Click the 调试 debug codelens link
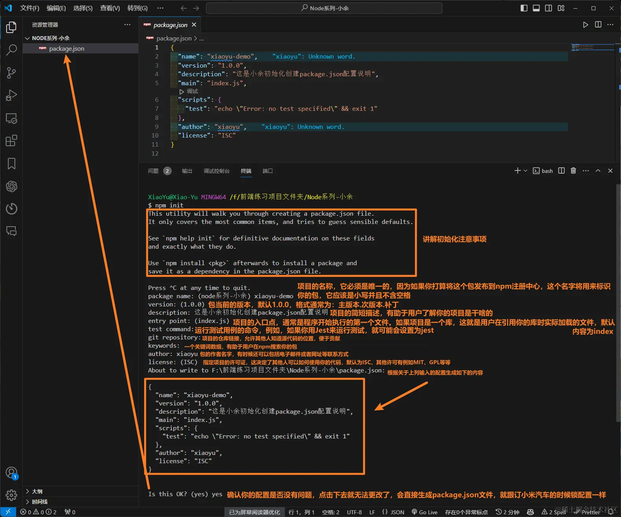This screenshot has width=621, height=517. click(x=192, y=91)
